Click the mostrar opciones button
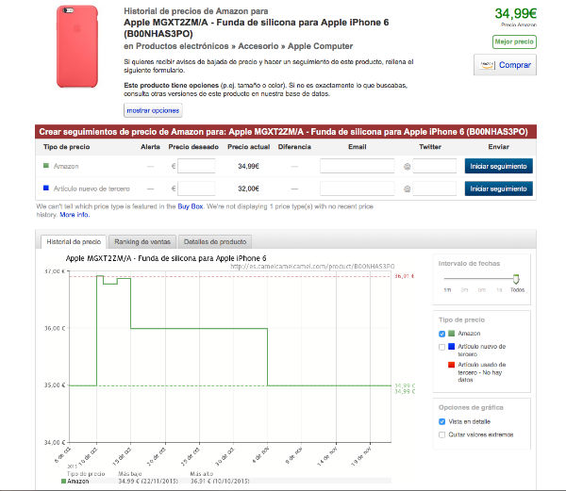The width and height of the screenshot is (566, 491). click(152, 111)
